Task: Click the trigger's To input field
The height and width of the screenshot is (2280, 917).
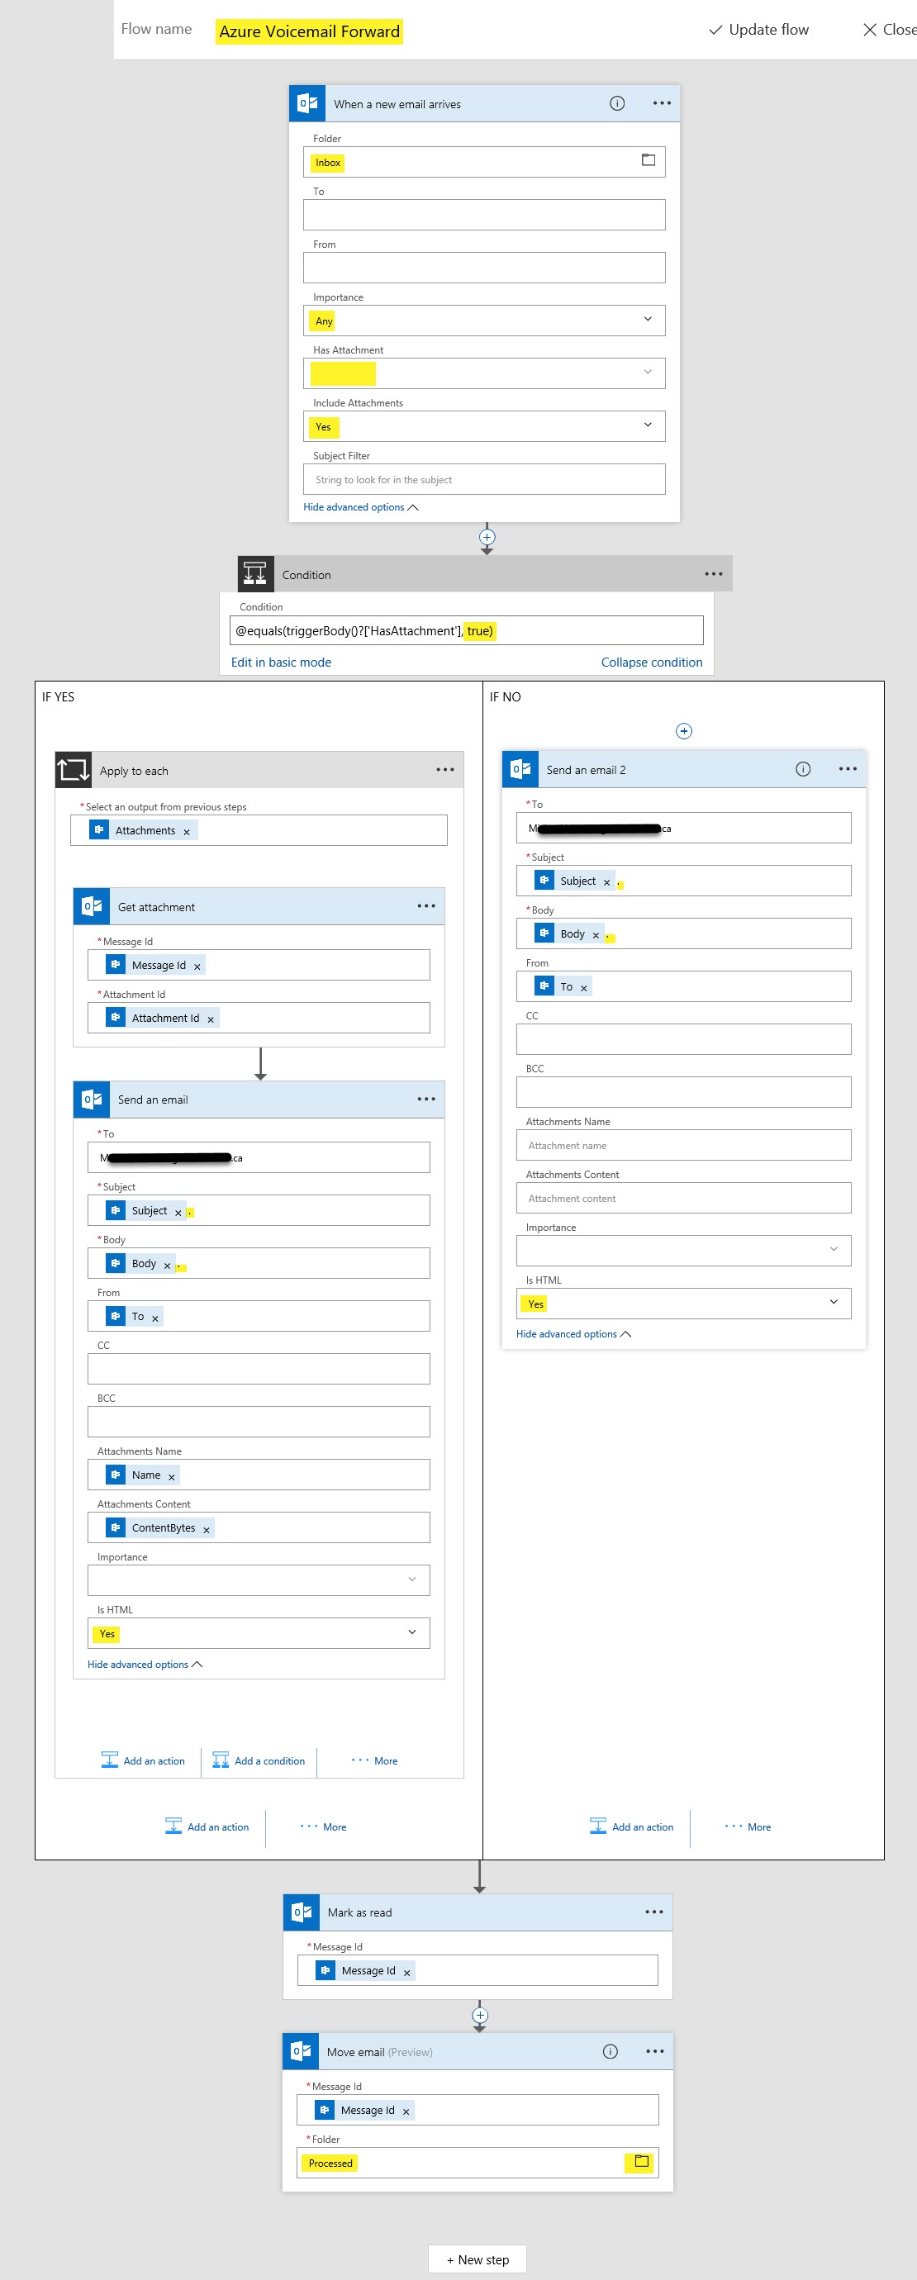Action: coord(484,215)
